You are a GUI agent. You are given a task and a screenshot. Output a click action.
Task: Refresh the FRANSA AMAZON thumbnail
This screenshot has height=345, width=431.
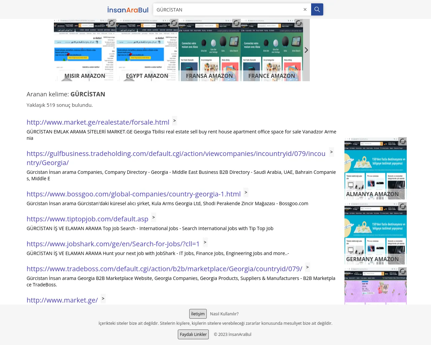tap(236, 23)
